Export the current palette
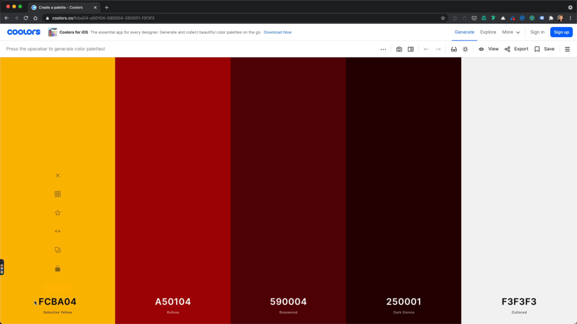 pyautogui.click(x=517, y=49)
